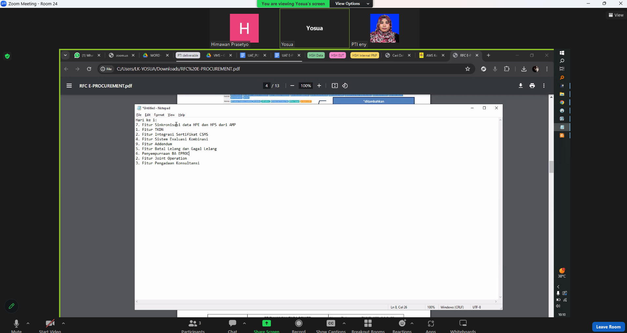
Task: Start Video in Zoom toolbar
Action: pyautogui.click(x=50, y=324)
